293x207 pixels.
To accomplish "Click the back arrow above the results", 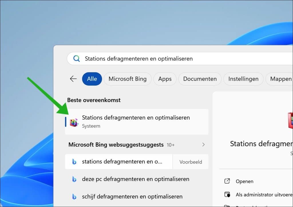I will 73,79.
